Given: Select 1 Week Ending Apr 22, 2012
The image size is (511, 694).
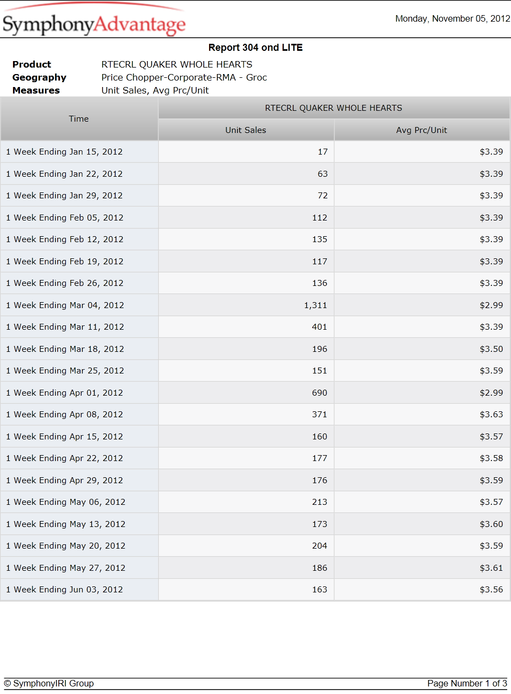Looking at the screenshot, I should tap(64, 458).
